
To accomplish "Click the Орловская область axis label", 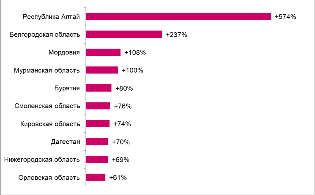I will [49, 178].
